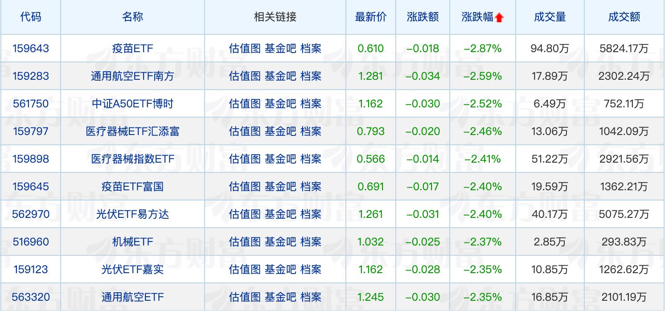This screenshot has height=311, width=665.
Task: Click the 代码 column header
Action: click(31, 16)
